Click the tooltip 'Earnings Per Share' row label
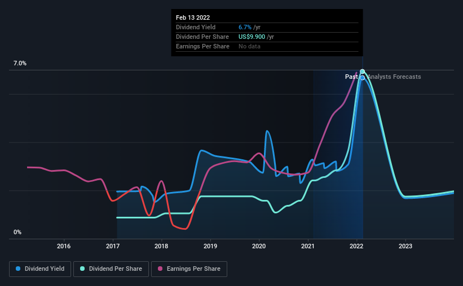The width and height of the screenshot is (463, 286). click(202, 46)
